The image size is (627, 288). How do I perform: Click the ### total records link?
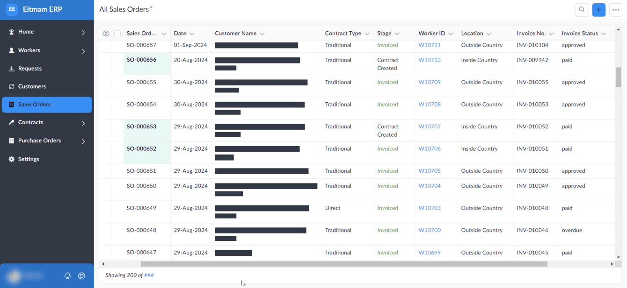(149, 275)
